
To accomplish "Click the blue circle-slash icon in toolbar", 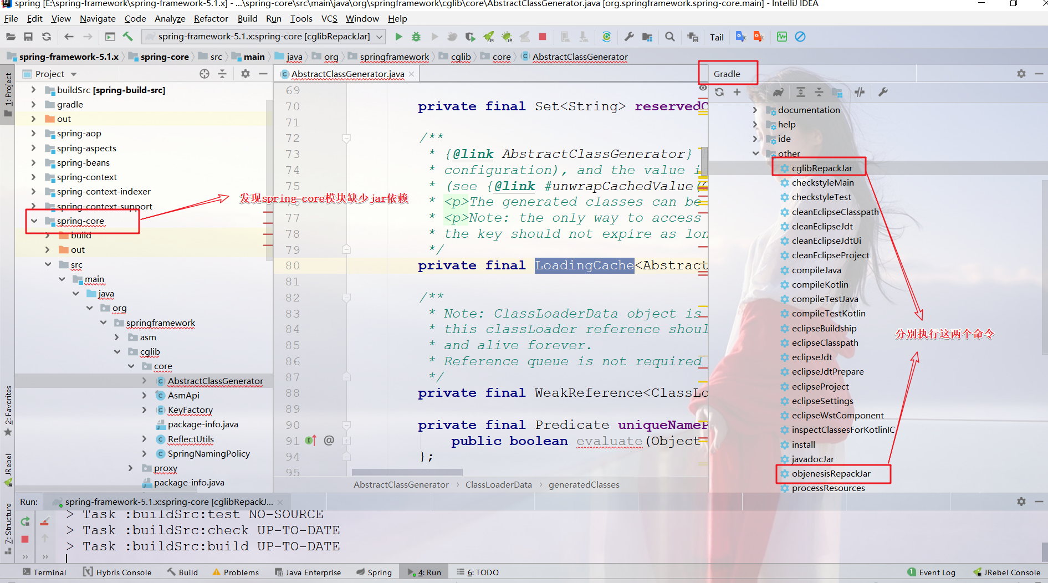I will 800,37.
